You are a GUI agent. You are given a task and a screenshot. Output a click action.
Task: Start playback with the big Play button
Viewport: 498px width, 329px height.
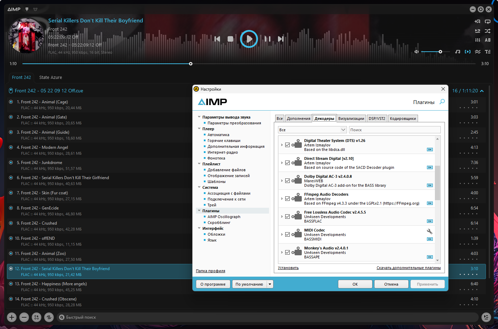[249, 39]
